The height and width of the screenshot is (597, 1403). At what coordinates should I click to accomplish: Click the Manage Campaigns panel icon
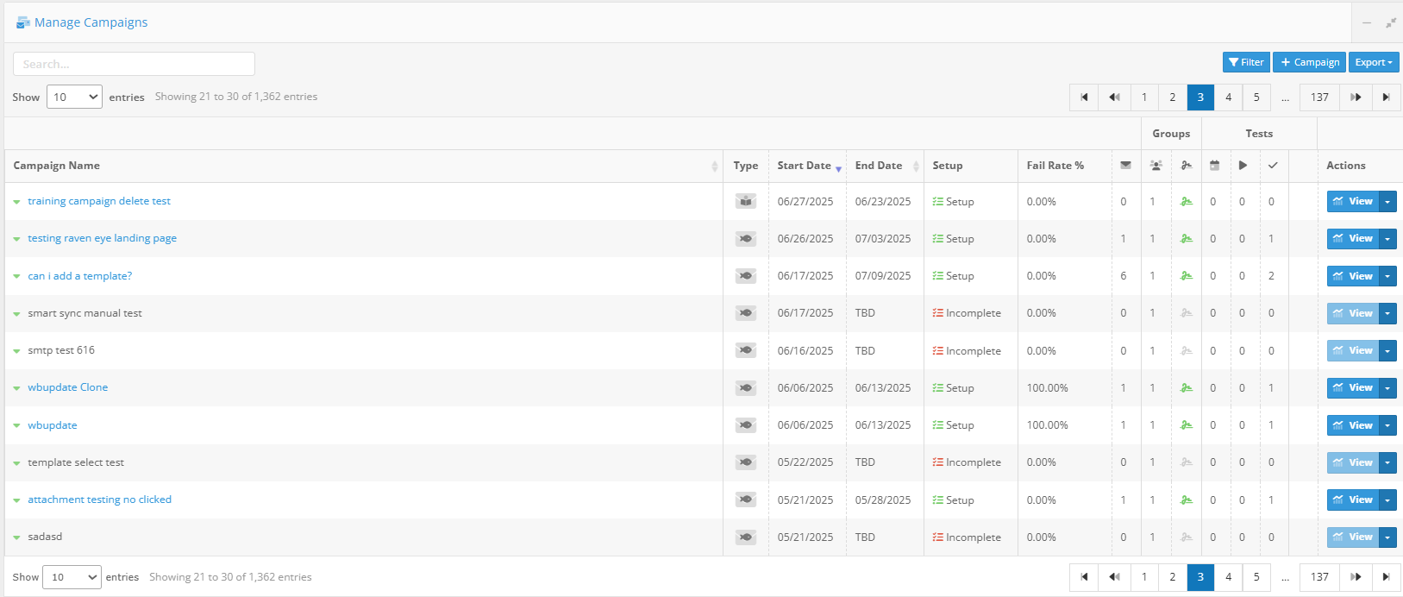coord(23,22)
